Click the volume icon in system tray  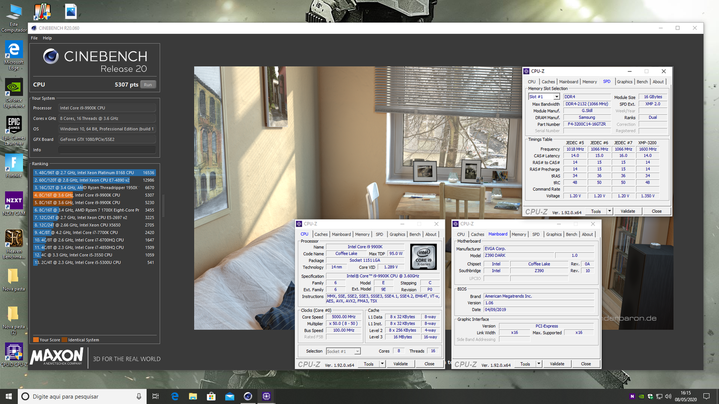(x=668, y=397)
